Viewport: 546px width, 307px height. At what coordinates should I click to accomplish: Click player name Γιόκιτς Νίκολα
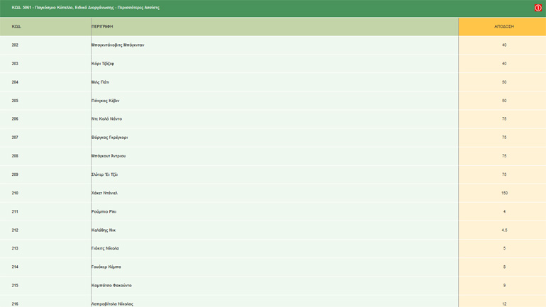(105, 249)
